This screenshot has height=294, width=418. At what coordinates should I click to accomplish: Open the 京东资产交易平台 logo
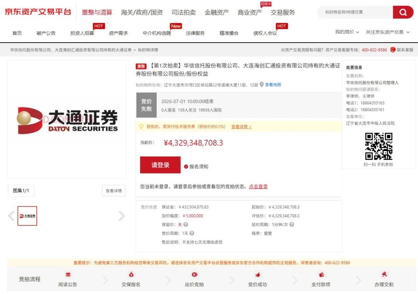pos(38,12)
